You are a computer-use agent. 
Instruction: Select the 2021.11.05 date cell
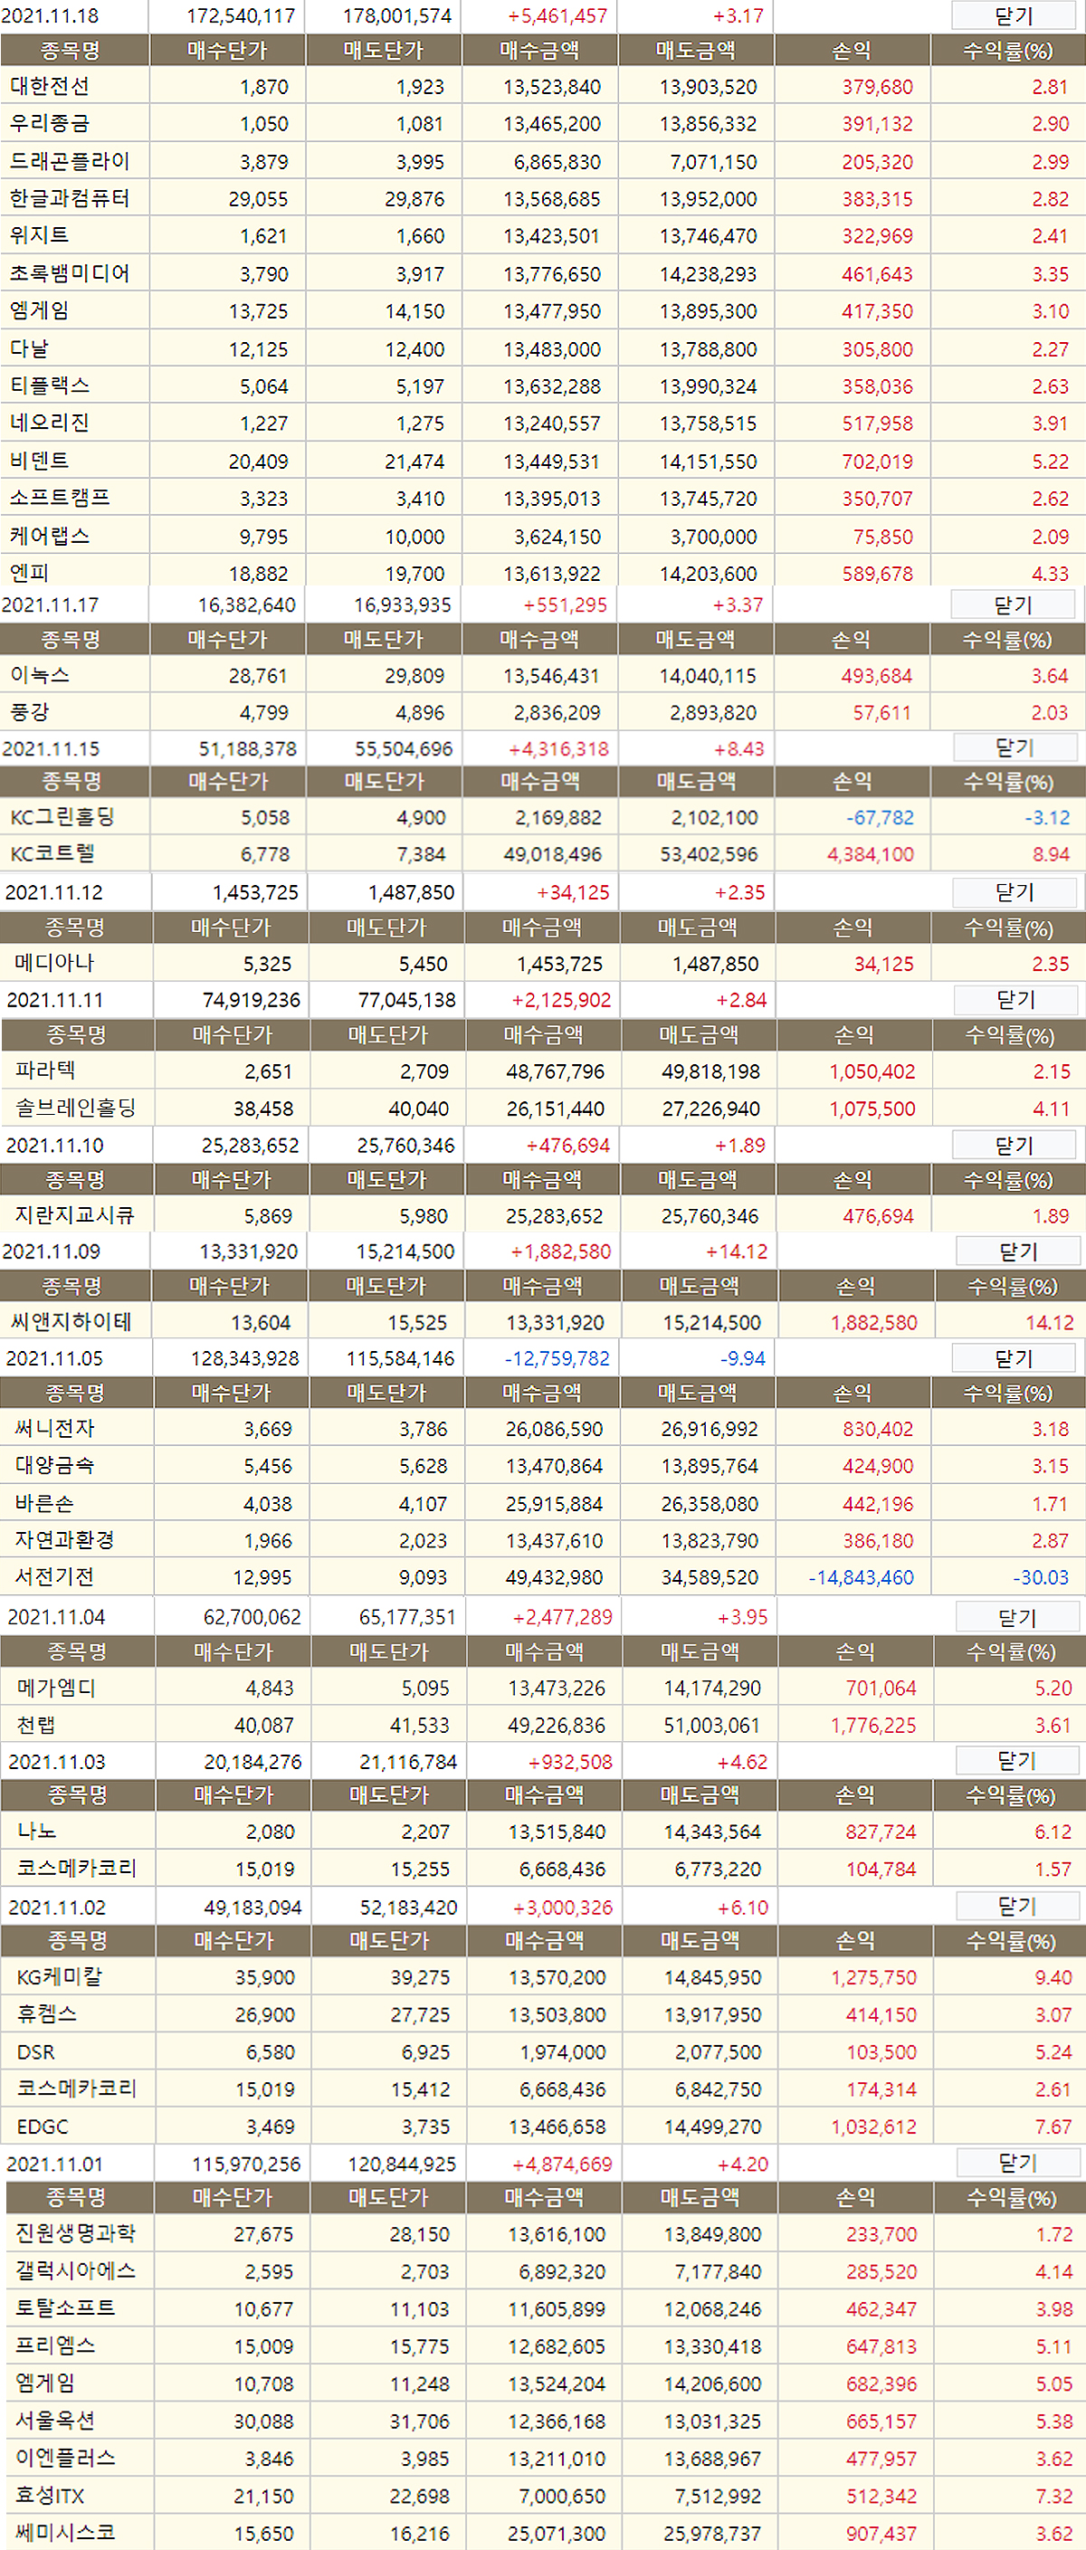54,1358
